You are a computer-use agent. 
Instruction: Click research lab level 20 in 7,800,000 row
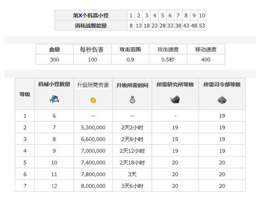175,174
